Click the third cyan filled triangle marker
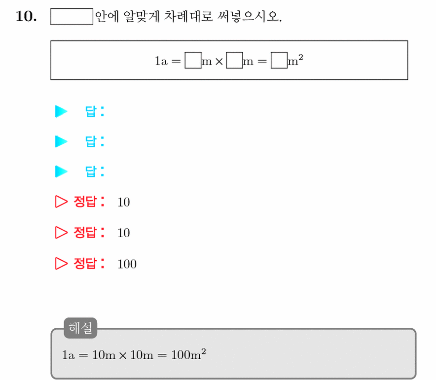The width and height of the screenshot is (436, 380). coord(61,172)
